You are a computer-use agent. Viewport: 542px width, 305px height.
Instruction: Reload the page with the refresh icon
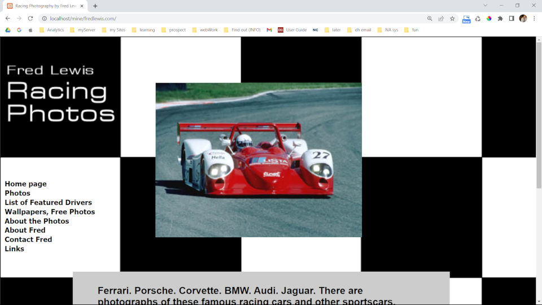[x=30, y=18]
